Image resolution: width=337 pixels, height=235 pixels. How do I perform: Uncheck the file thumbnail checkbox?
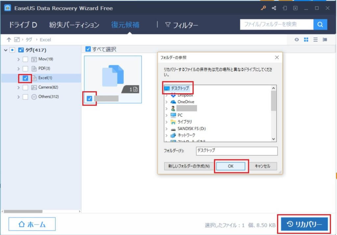90,98
